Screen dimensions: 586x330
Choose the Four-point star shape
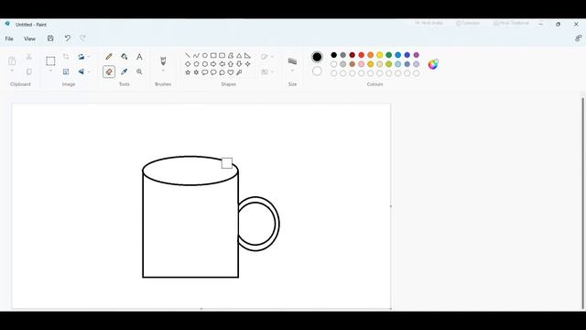pos(247,64)
